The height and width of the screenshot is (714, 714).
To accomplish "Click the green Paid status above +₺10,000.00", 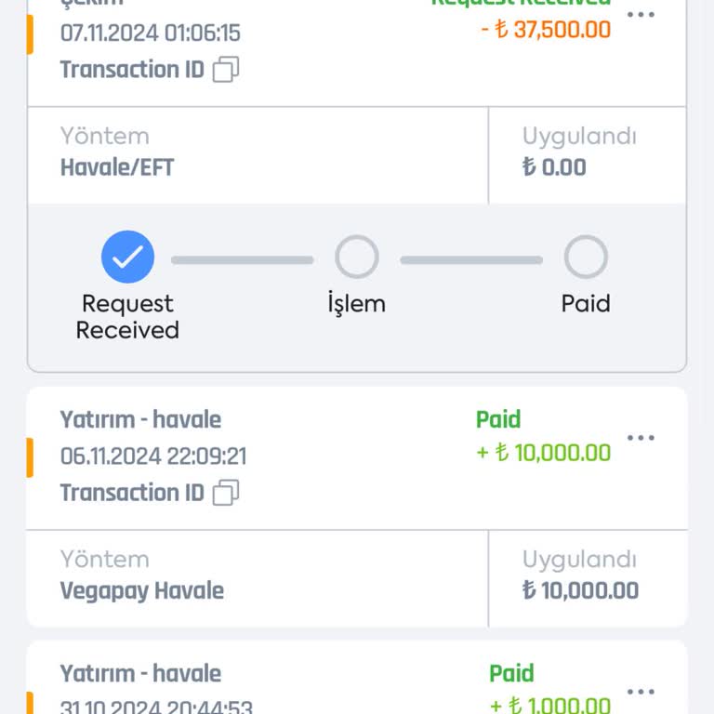I will click(498, 419).
